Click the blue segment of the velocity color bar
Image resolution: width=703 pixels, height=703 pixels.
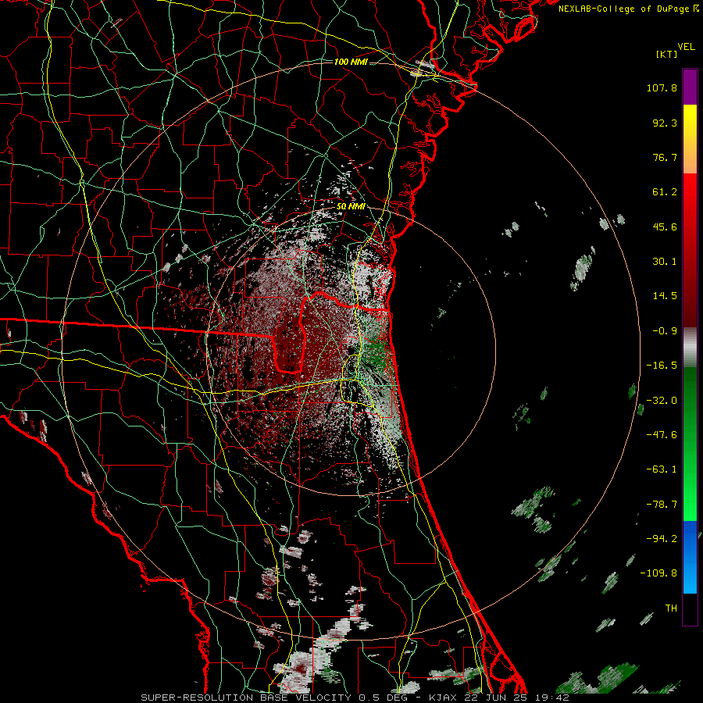[x=690, y=557]
